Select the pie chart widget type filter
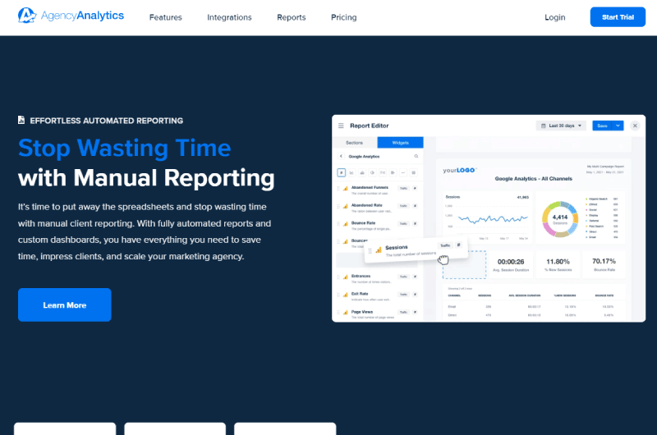This screenshot has width=657, height=435. coord(372,172)
